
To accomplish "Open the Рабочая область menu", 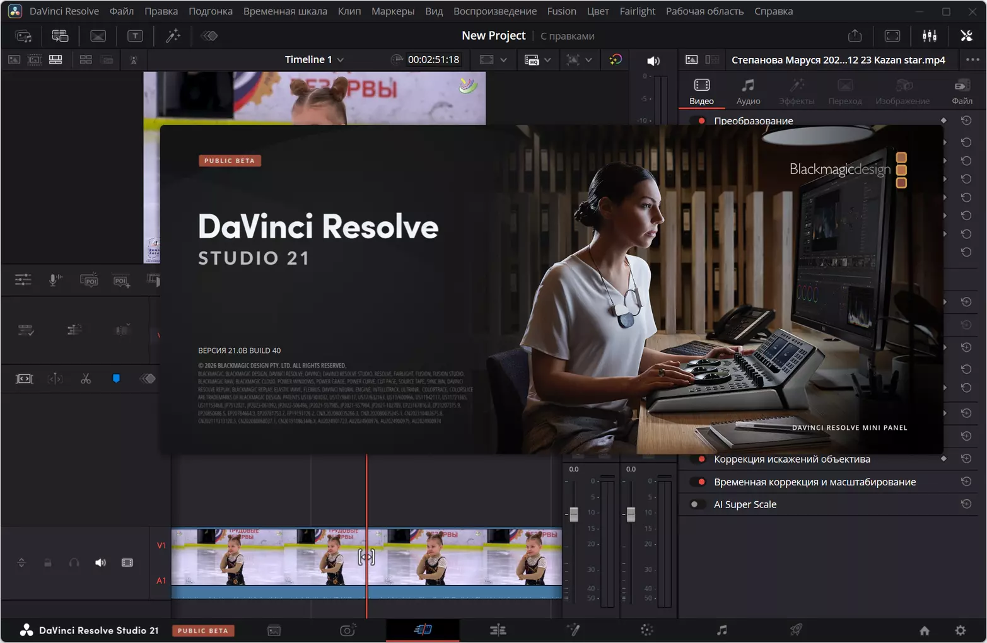I will (x=704, y=11).
